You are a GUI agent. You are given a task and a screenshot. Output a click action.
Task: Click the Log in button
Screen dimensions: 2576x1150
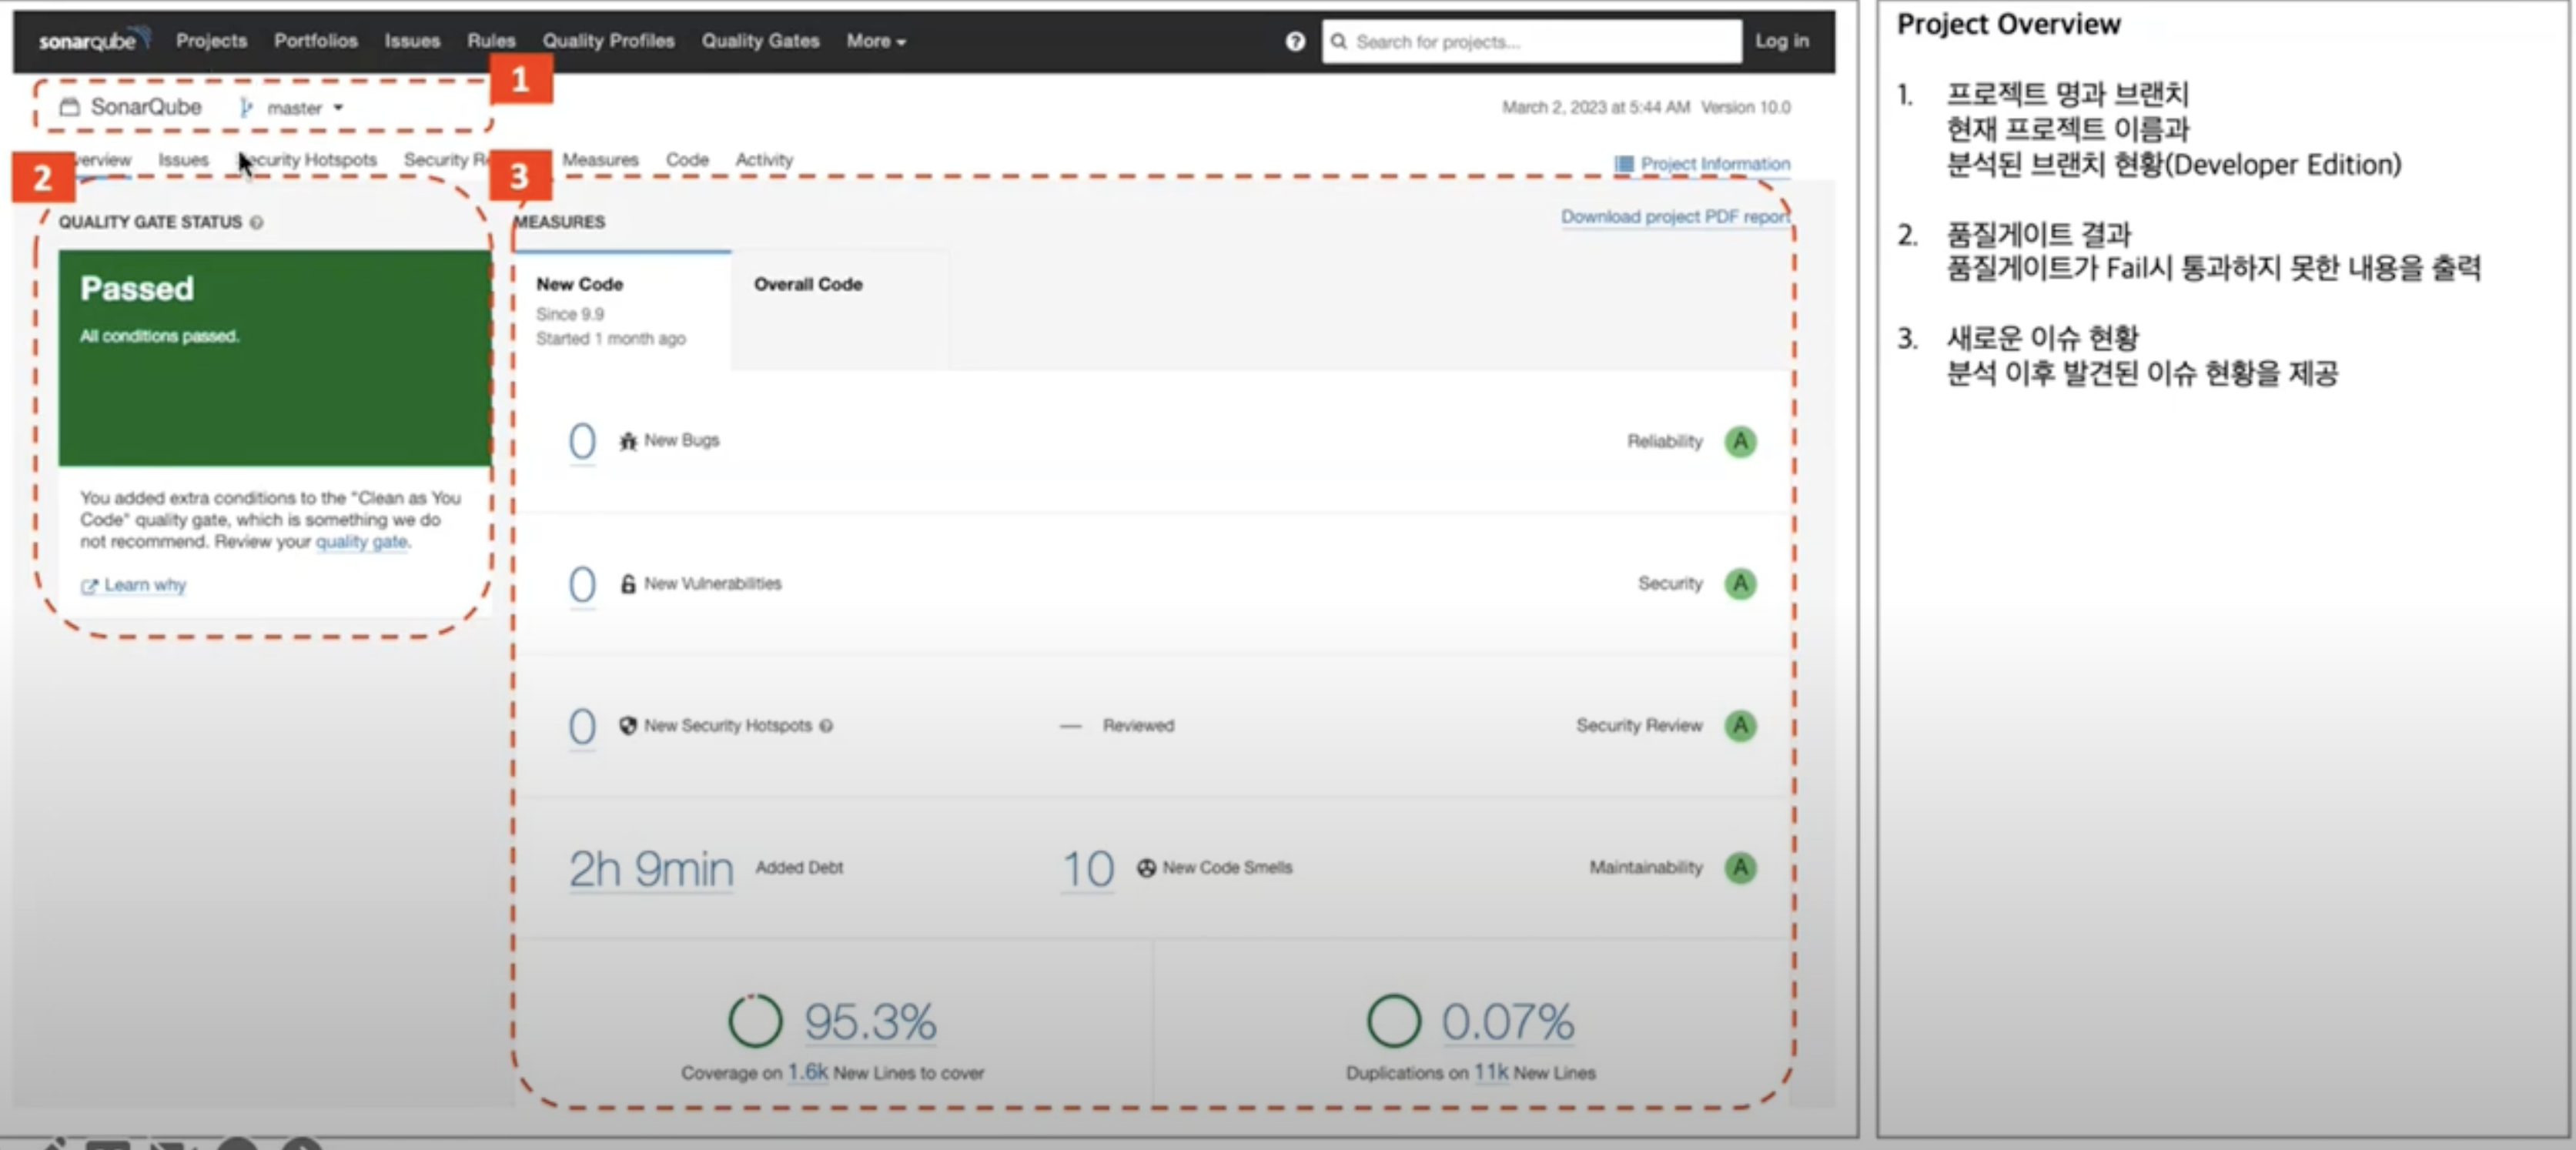pyautogui.click(x=1781, y=41)
